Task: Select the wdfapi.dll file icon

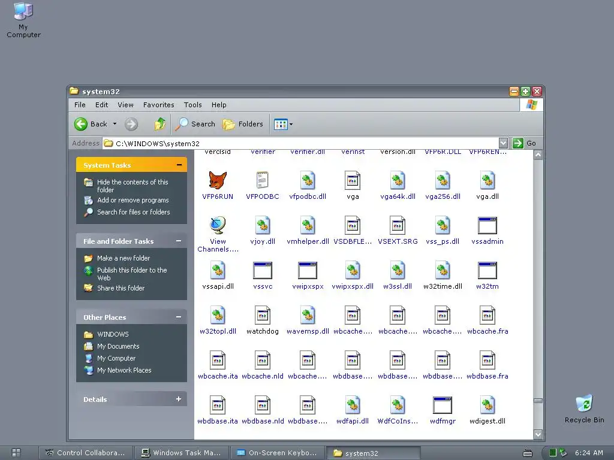Action: (353, 405)
